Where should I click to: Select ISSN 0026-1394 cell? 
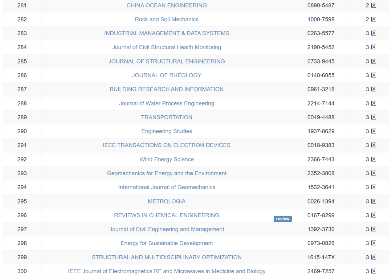(321, 201)
